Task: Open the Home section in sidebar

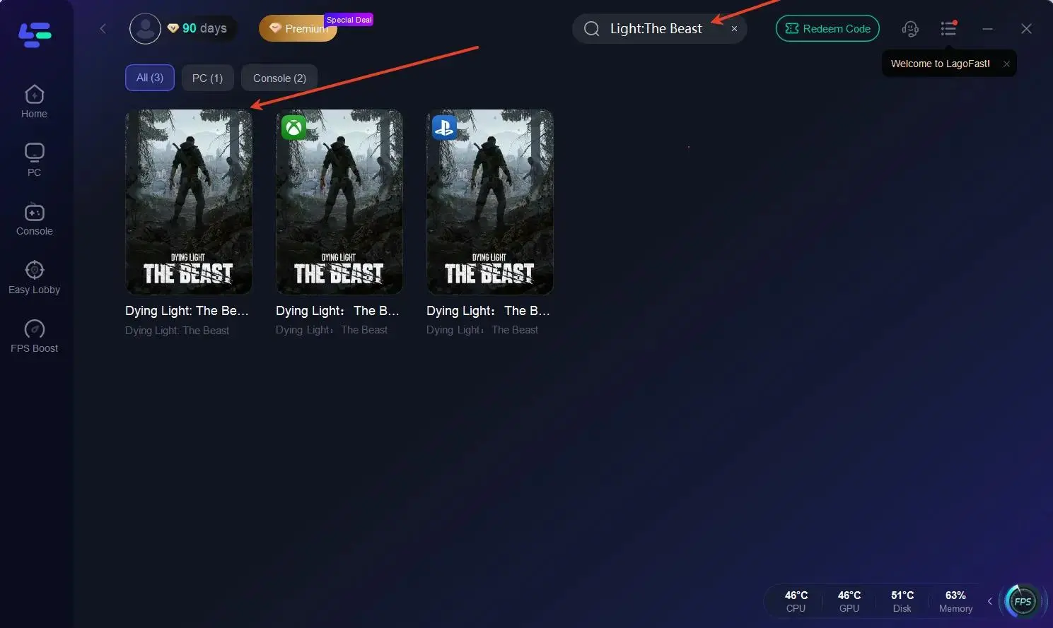Action: (34, 102)
